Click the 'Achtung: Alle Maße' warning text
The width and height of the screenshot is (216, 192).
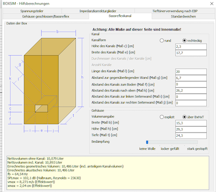coord(137,29)
